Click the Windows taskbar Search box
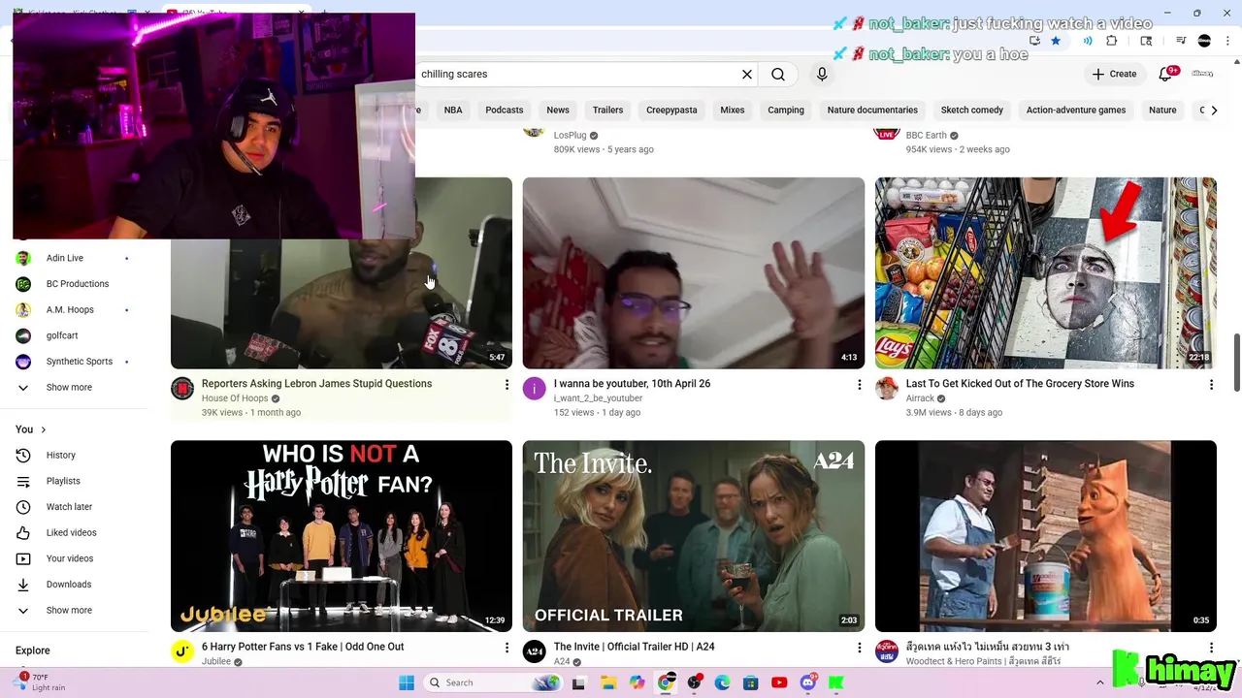The width and height of the screenshot is (1242, 698). click(493, 682)
